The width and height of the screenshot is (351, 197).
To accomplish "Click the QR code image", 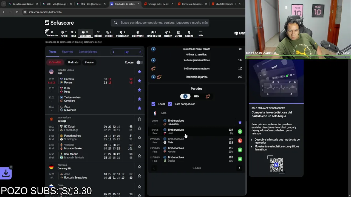I will tap(276, 165).
